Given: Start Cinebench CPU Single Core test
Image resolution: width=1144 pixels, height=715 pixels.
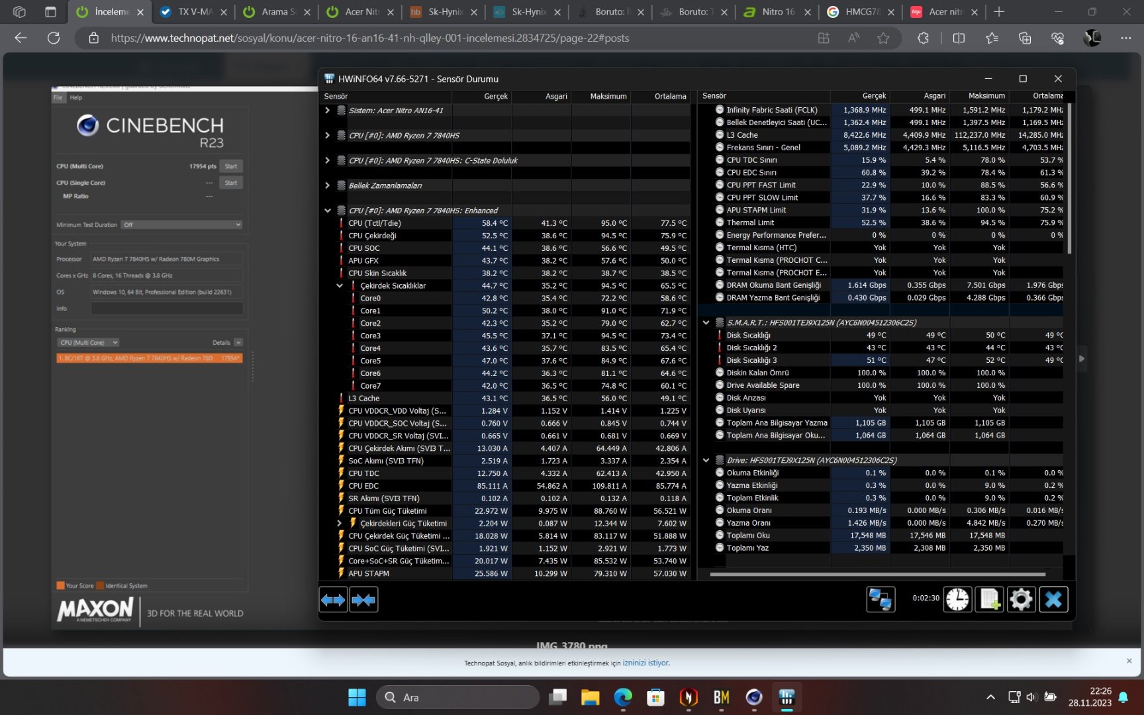Looking at the screenshot, I should pos(231,183).
